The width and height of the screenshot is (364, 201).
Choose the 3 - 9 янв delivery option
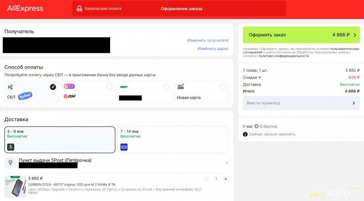click(x=60, y=140)
